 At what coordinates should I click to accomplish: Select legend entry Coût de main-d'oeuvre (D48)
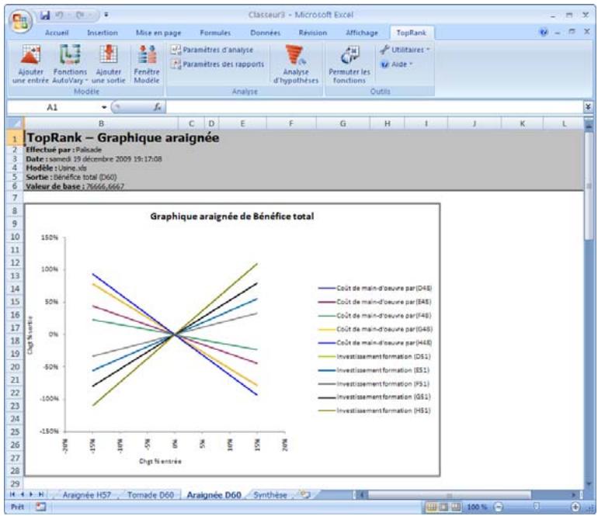point(375,289)
